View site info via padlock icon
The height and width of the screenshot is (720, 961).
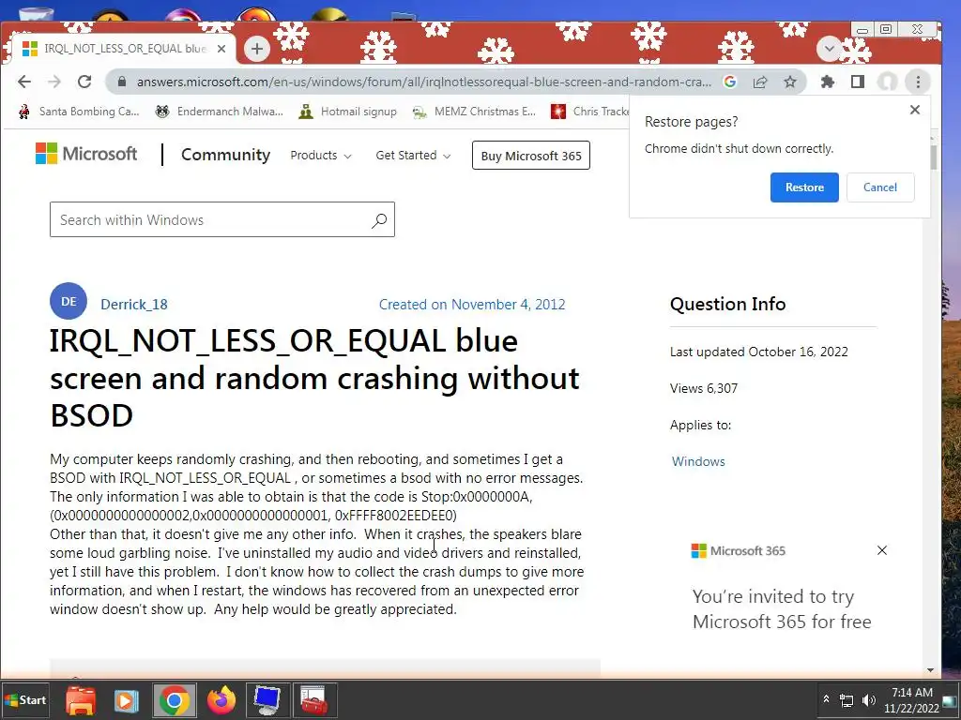coord(122,82)
